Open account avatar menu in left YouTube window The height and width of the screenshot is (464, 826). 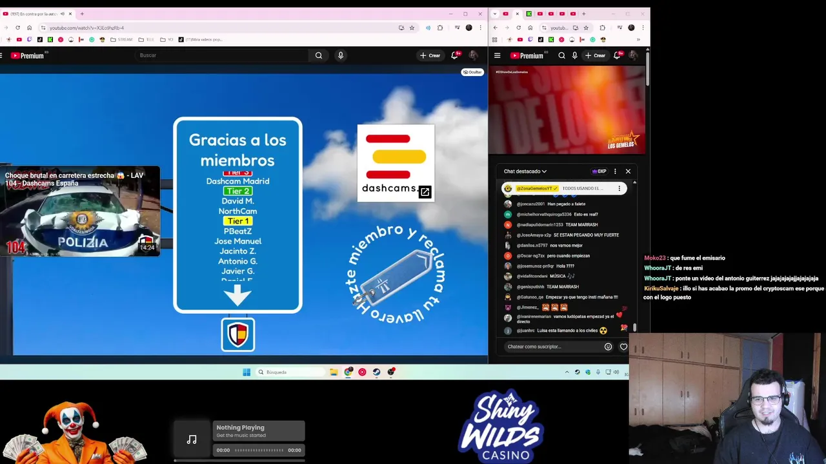pos(473,55)
